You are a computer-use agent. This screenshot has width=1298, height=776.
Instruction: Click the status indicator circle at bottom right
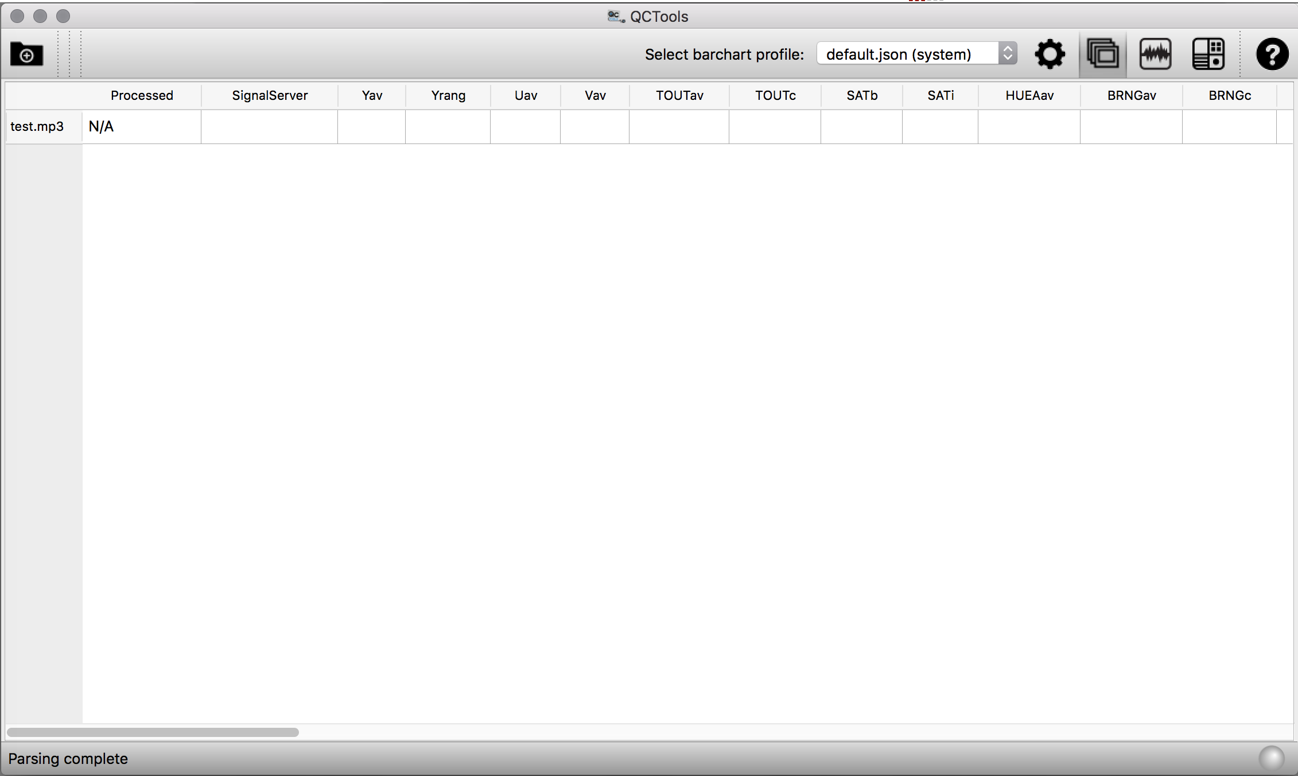(x=1271, y=758)
